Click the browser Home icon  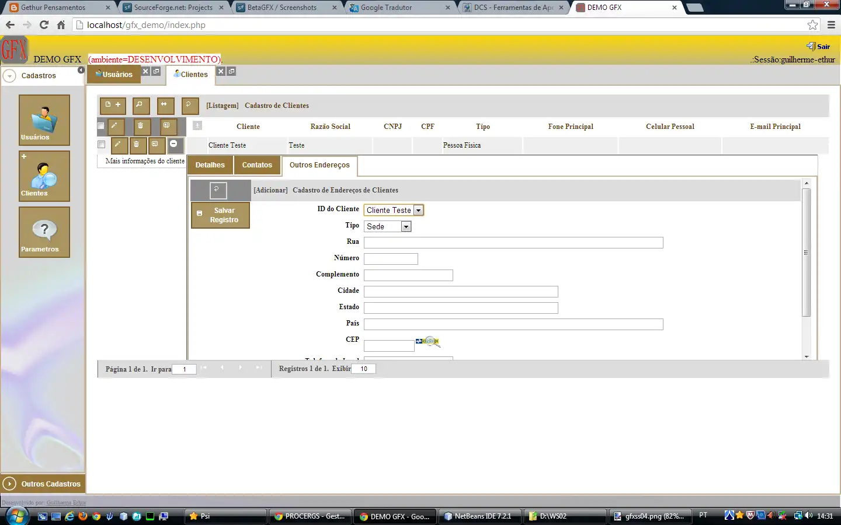(x=61, y=25)
